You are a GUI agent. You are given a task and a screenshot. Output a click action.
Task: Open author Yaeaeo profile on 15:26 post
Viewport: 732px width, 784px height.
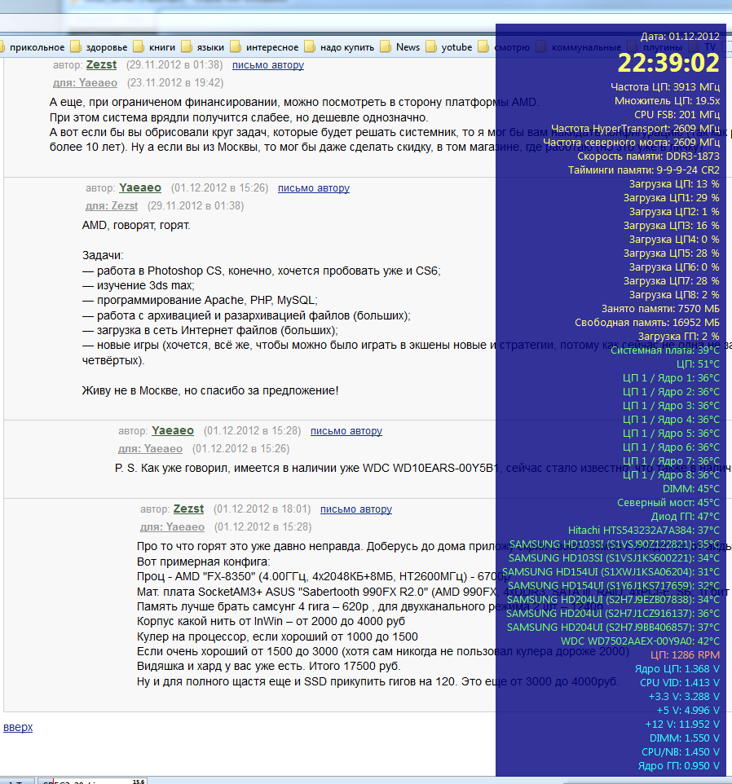(140, 187)
